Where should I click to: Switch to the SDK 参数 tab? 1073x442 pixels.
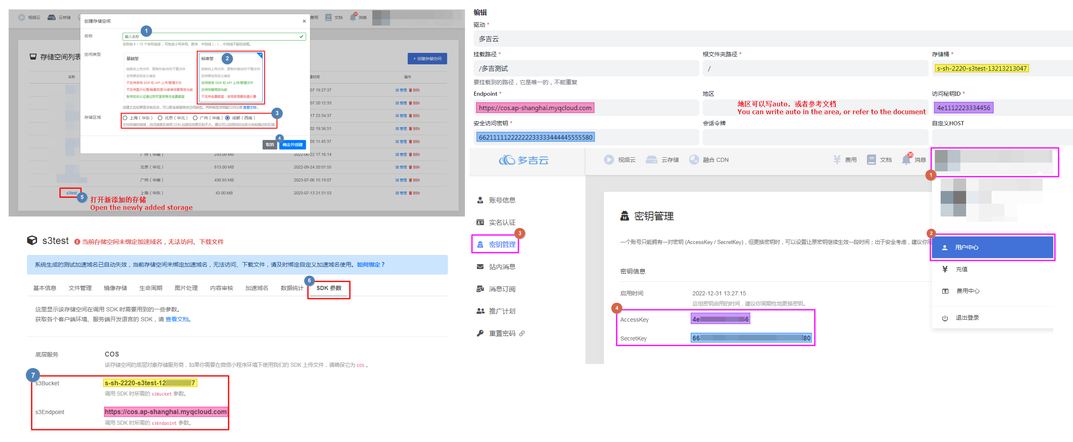click(328, 288)
